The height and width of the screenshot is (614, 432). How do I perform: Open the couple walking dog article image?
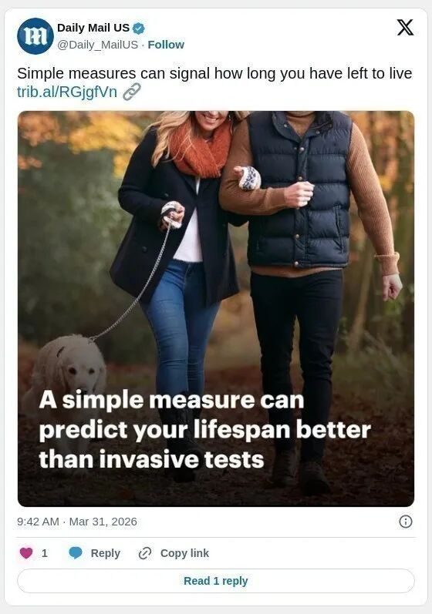pos(215,309)
